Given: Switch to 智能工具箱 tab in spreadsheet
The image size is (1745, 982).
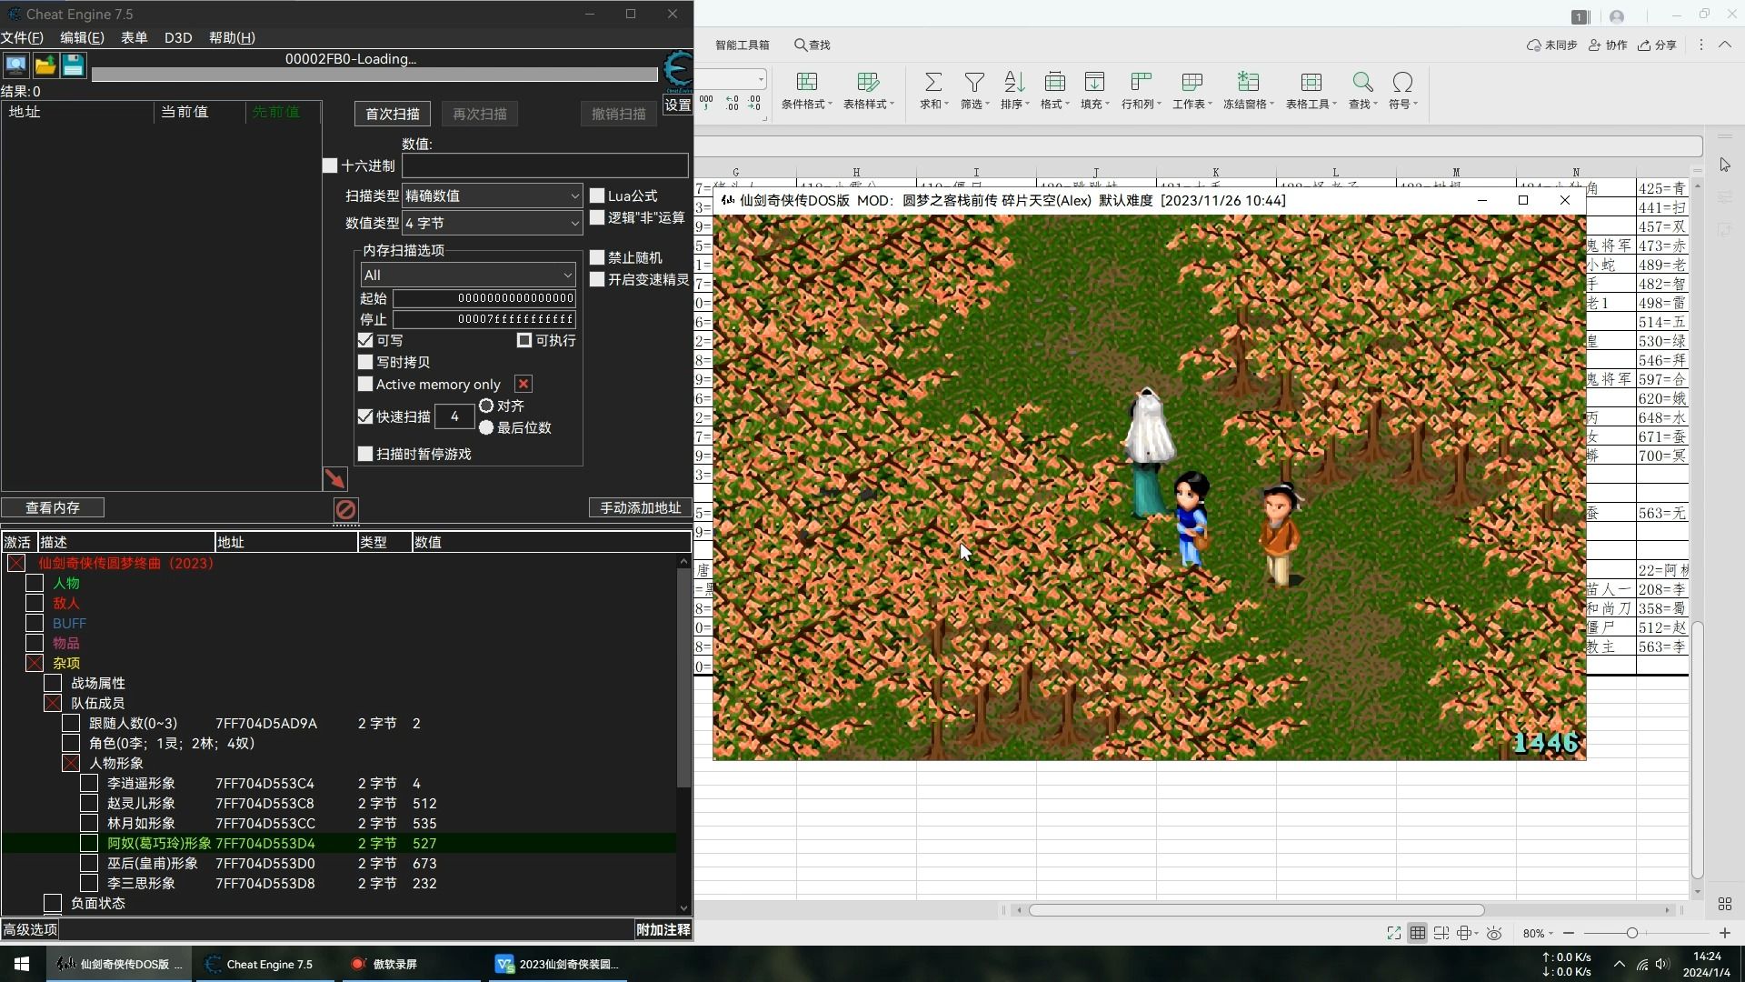Looking at the screenshot, I should [742, 45].
